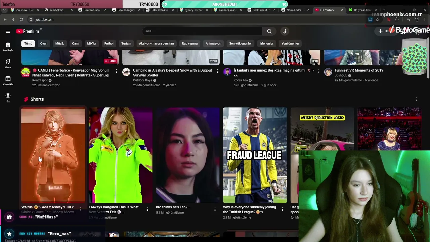Open more options for Camping in Alaska video

[x=217, y=71]
